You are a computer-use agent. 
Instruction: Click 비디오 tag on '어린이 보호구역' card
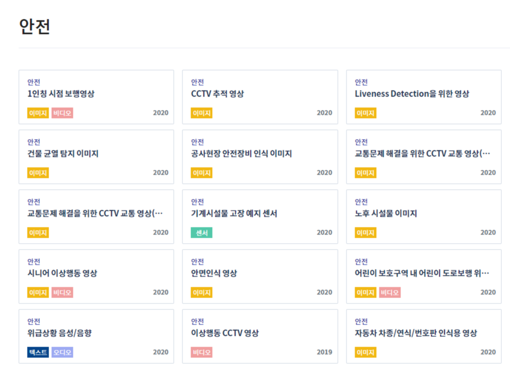390,292
